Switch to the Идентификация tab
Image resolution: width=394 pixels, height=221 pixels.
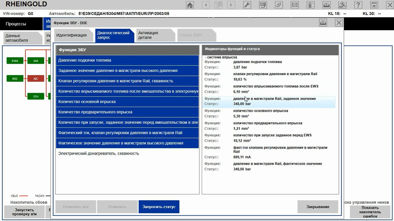71,35
